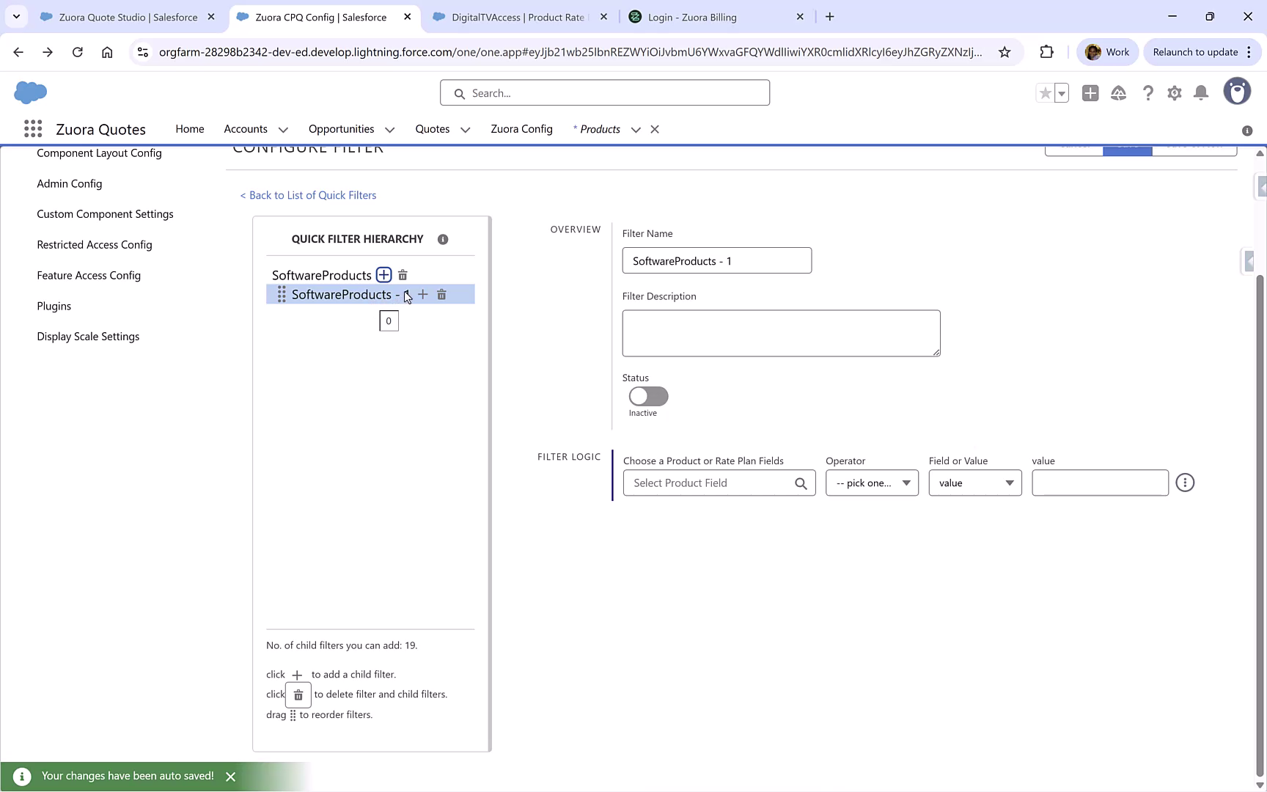Image resolution: width=1267 pixels, height=792 pixels.
Task: Open the Field or Value dropdown
Action: 974,483
